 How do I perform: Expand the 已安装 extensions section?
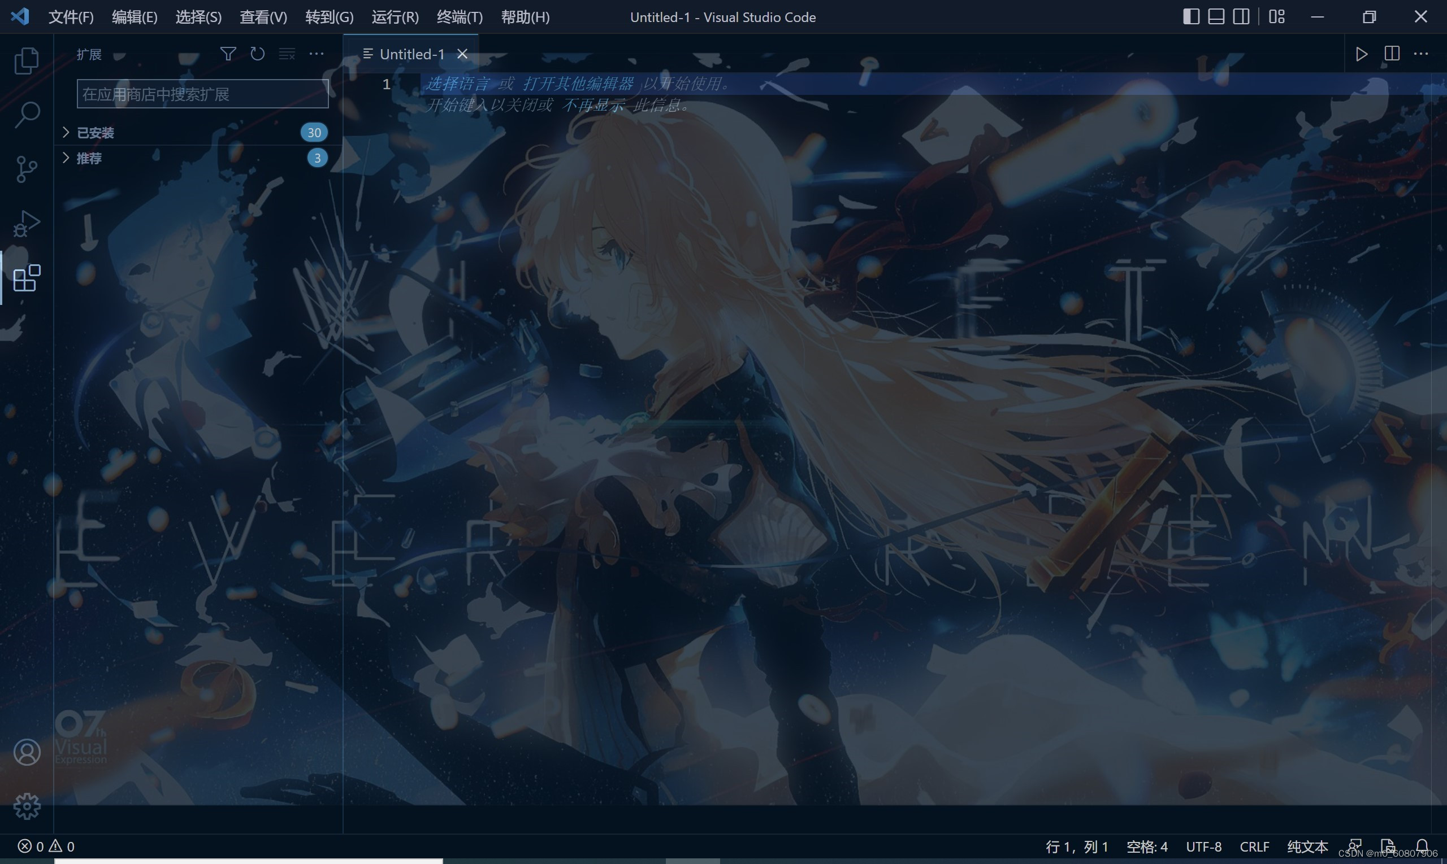point(96,133)
